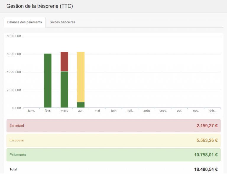Click the 8000 EUR axis label
227x174 pixels.
tap(14, 36)
